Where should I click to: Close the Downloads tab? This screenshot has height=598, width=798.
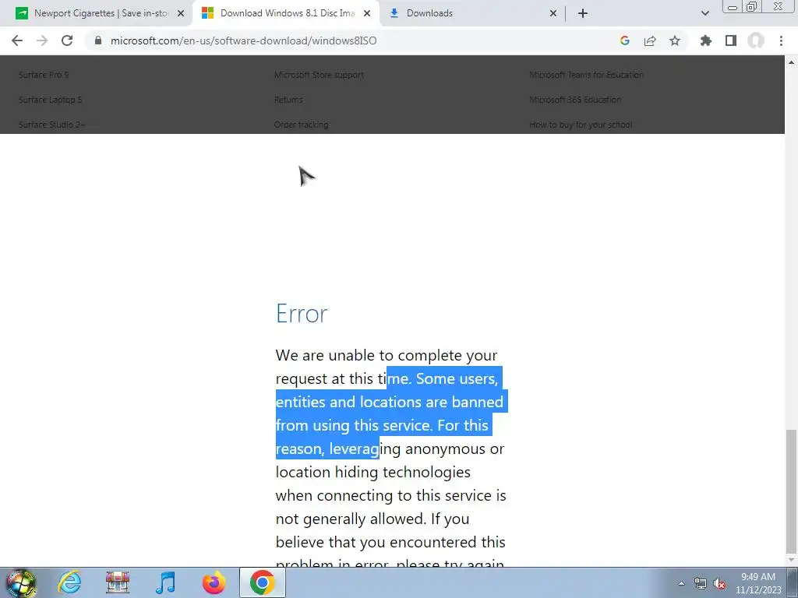pyautogui.click(x=553, y=13)
